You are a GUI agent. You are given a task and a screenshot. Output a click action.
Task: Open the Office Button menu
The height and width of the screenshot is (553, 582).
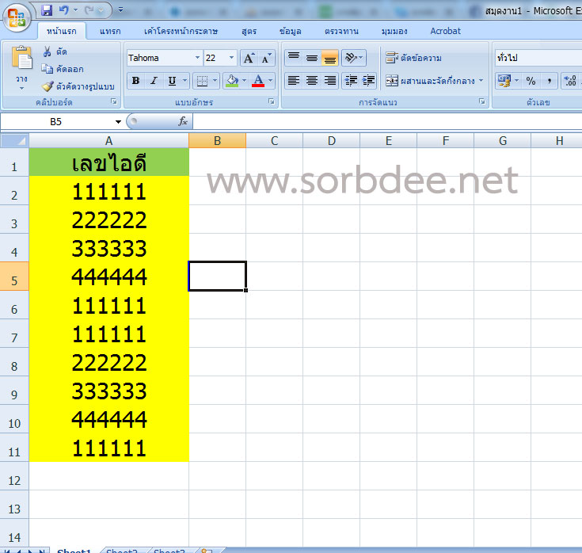[17, 17]
